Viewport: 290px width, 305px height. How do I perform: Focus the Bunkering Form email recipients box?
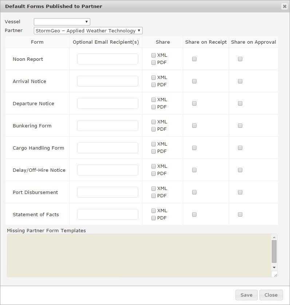tap(107, 126)
